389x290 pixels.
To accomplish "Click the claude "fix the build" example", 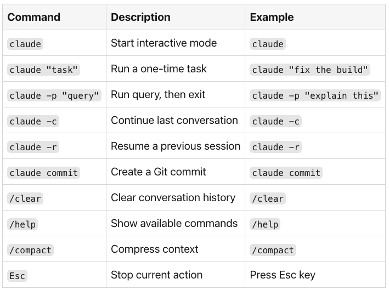I will point(310,70).
